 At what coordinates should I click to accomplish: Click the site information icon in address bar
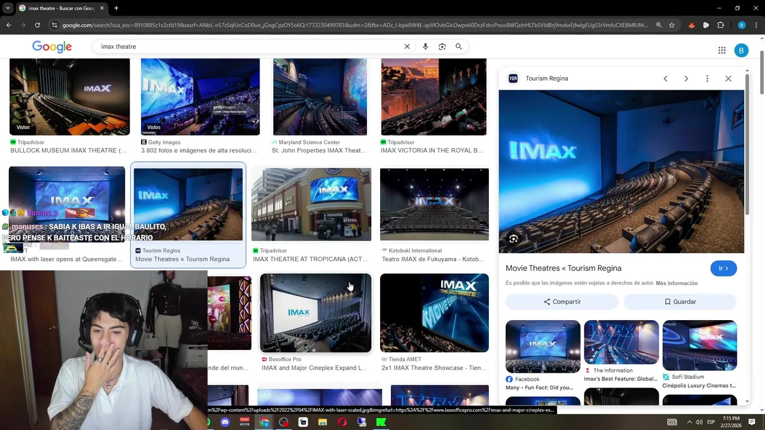[54, 25]
